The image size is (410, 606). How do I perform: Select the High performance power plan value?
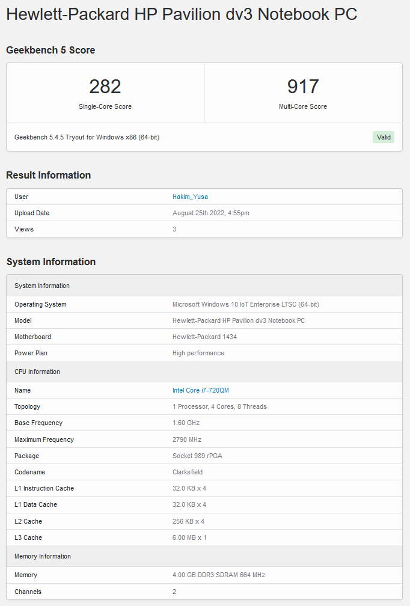coord(198,353)
